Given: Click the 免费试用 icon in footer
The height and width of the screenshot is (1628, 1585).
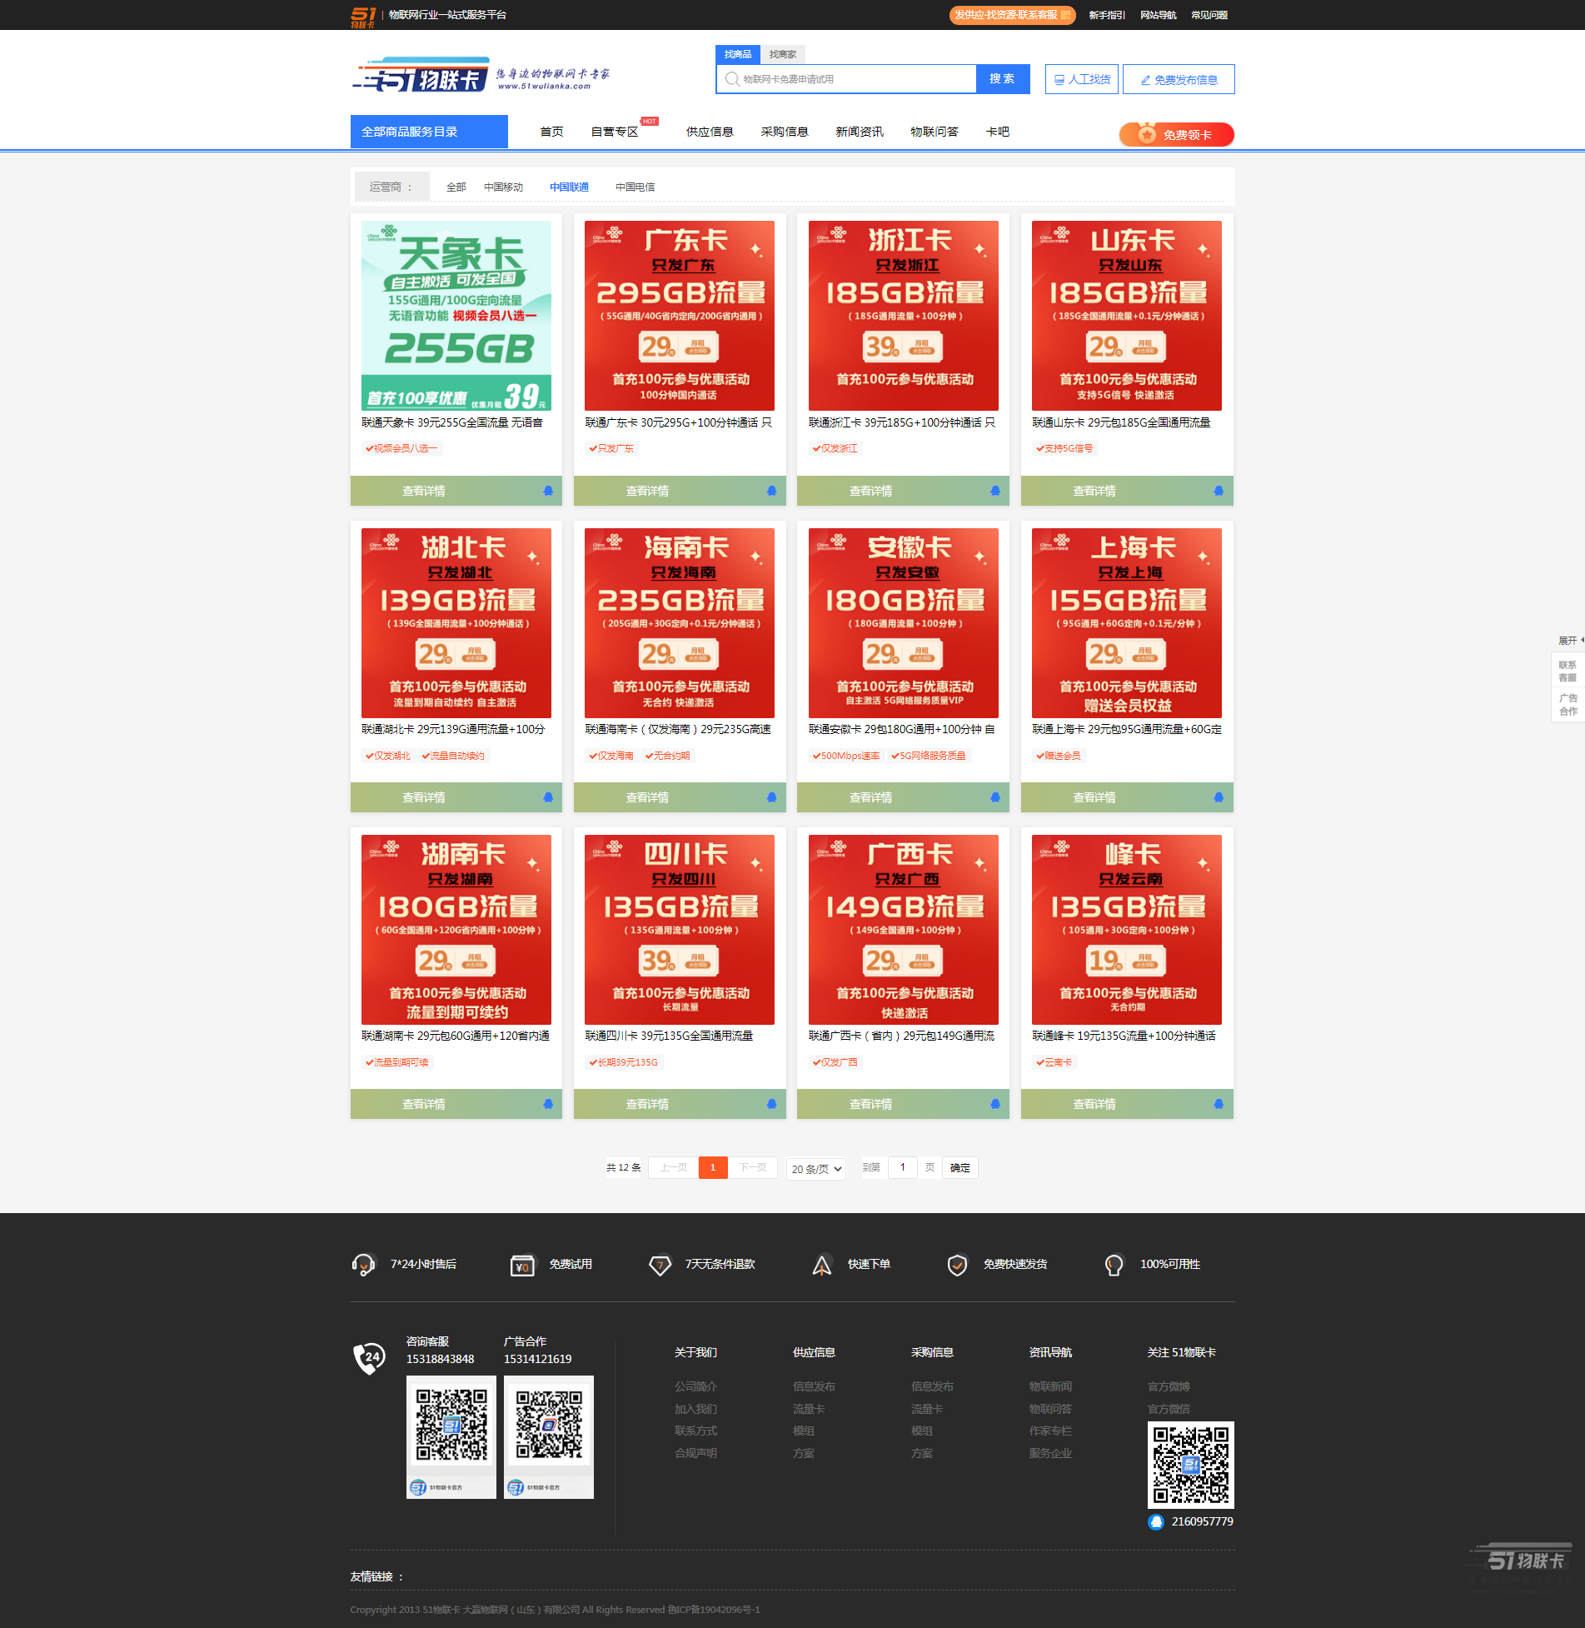Looking at the screenshot, I should (x=522, y=1265).
